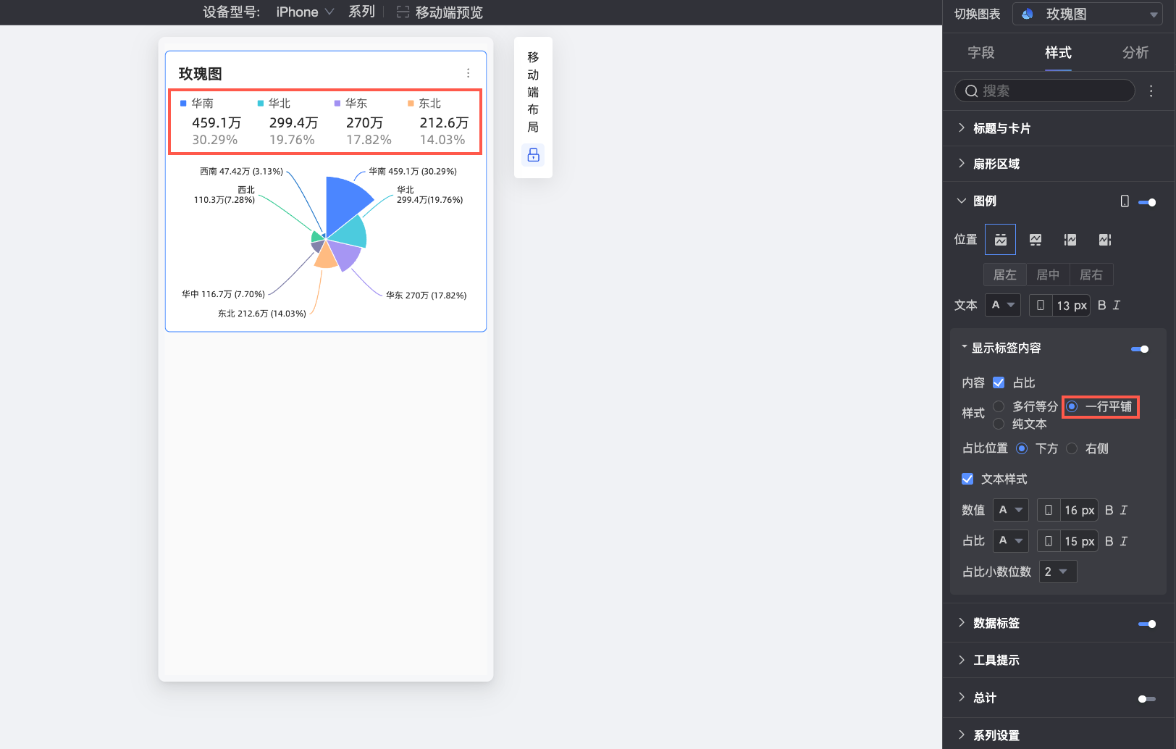Open the 切换图表 chart type dropdown
The height and width of the screenshot is (749, 1176).
(x=1088, y=14)
